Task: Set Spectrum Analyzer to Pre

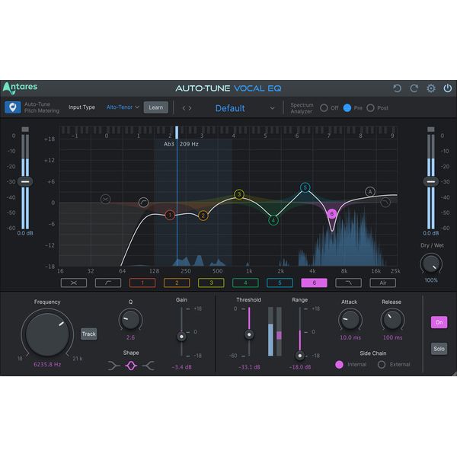Action: coord(347,108)
